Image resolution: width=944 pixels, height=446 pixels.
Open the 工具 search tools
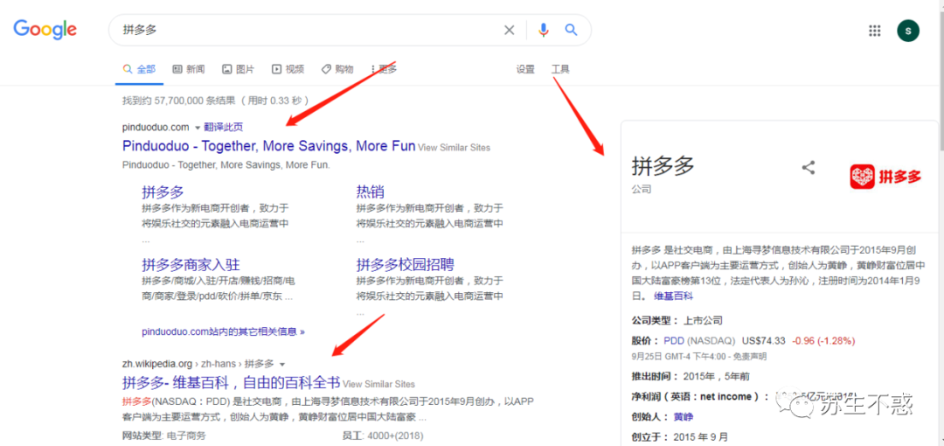560,69
